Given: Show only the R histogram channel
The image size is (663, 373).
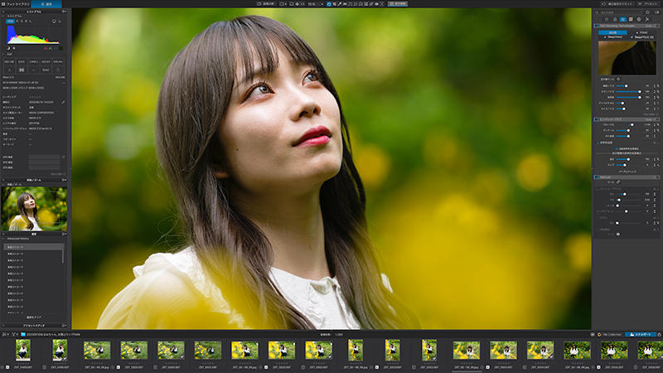Looking at the screenshot, I should (17, 22).
